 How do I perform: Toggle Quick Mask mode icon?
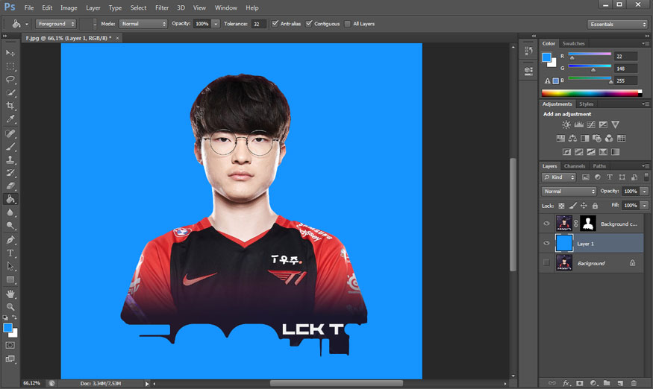tap(10, 345)
